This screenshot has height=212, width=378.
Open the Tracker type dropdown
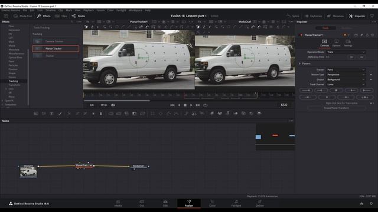(346, 69)
